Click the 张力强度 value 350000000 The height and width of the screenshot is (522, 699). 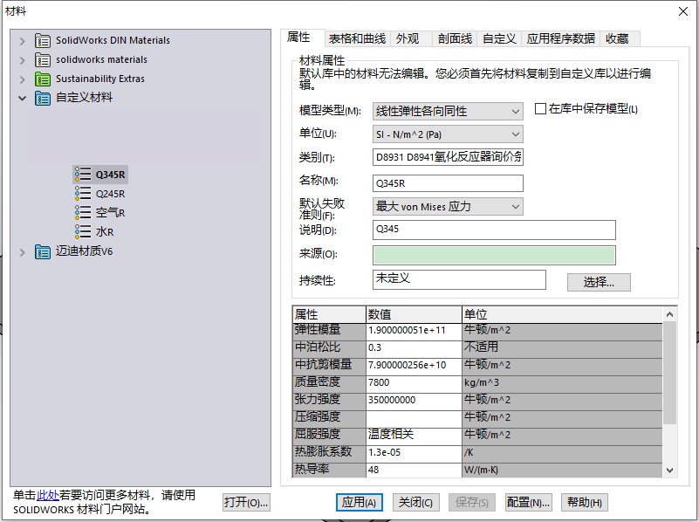(414, 400)
